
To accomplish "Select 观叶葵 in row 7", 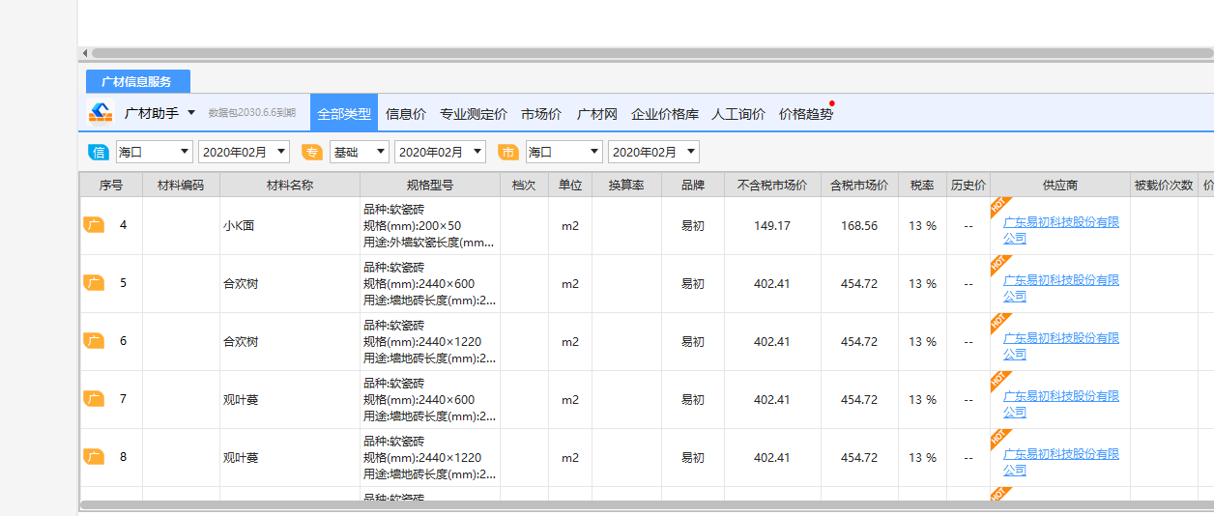I will click(x=241, y=399).
